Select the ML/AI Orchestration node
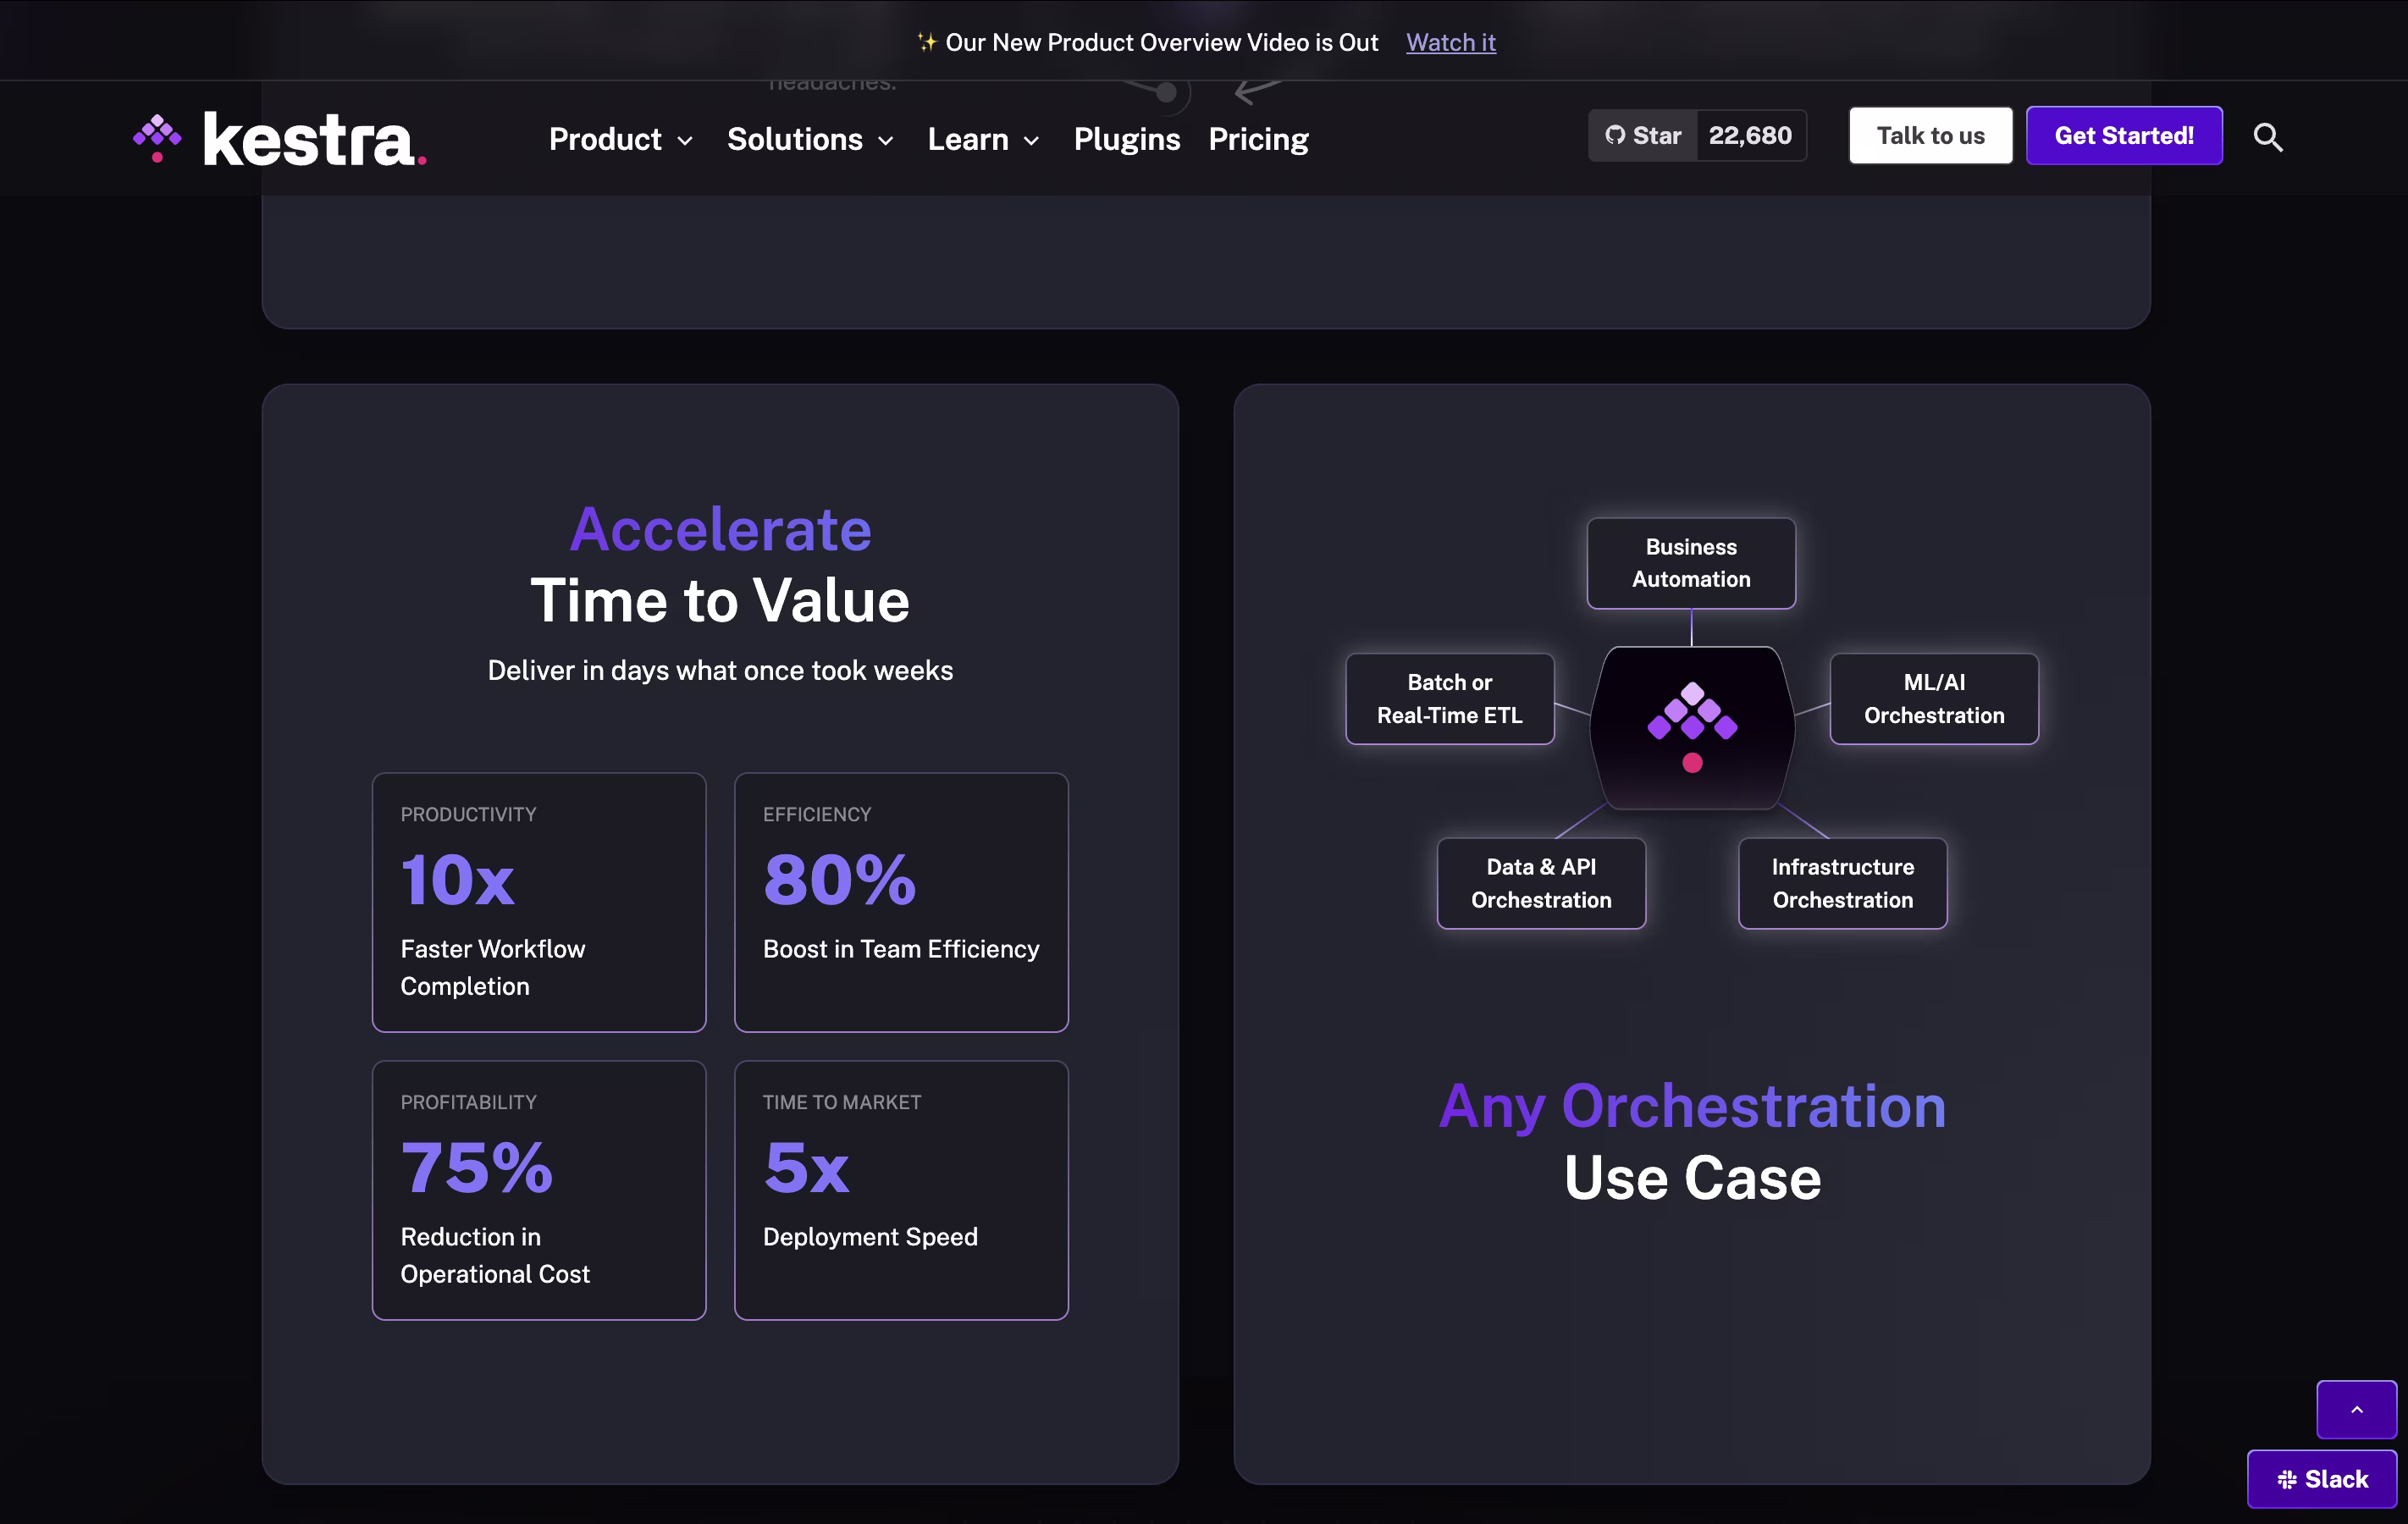Image resolution: width=2408 pixels, height=1524 pixels. pos(1933,698)
